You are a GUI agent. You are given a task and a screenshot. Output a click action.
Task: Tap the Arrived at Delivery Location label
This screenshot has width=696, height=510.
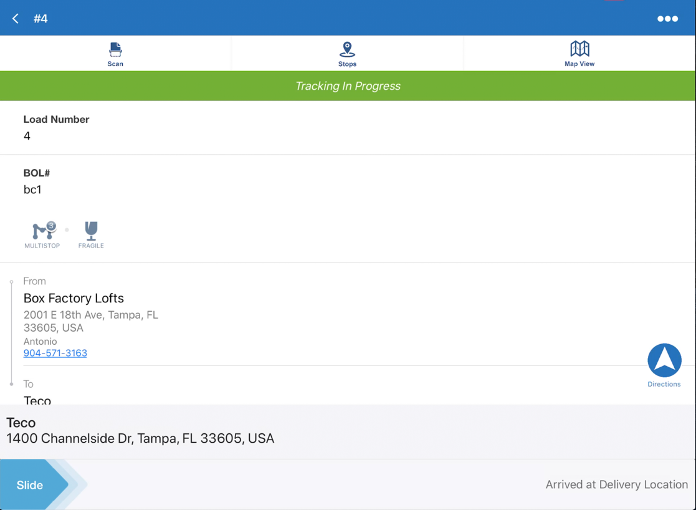tap(616, 484)
